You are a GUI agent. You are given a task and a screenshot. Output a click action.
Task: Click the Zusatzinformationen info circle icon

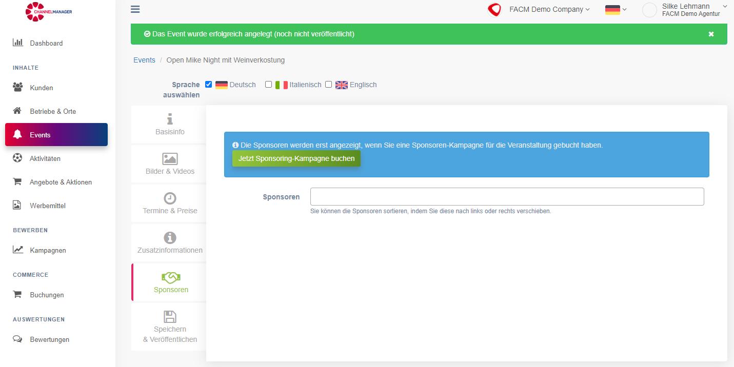pos(170,238)
